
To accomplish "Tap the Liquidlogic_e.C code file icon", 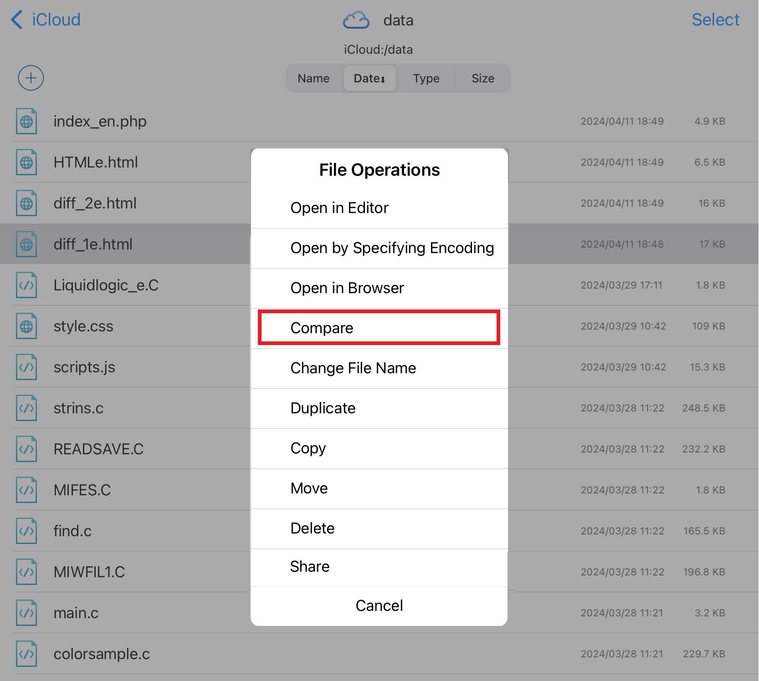I will pyautogui.click(x=26, y=285).
